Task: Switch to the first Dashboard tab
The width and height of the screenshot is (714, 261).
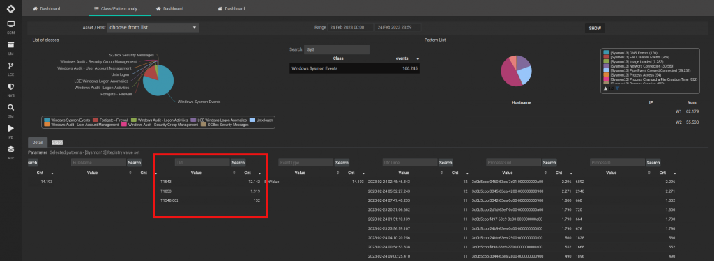Action: coord(47,8)
